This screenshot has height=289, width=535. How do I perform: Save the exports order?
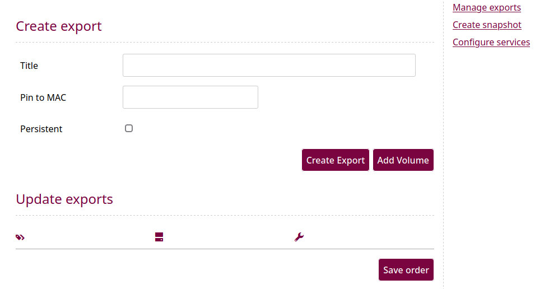click(406, 270)
